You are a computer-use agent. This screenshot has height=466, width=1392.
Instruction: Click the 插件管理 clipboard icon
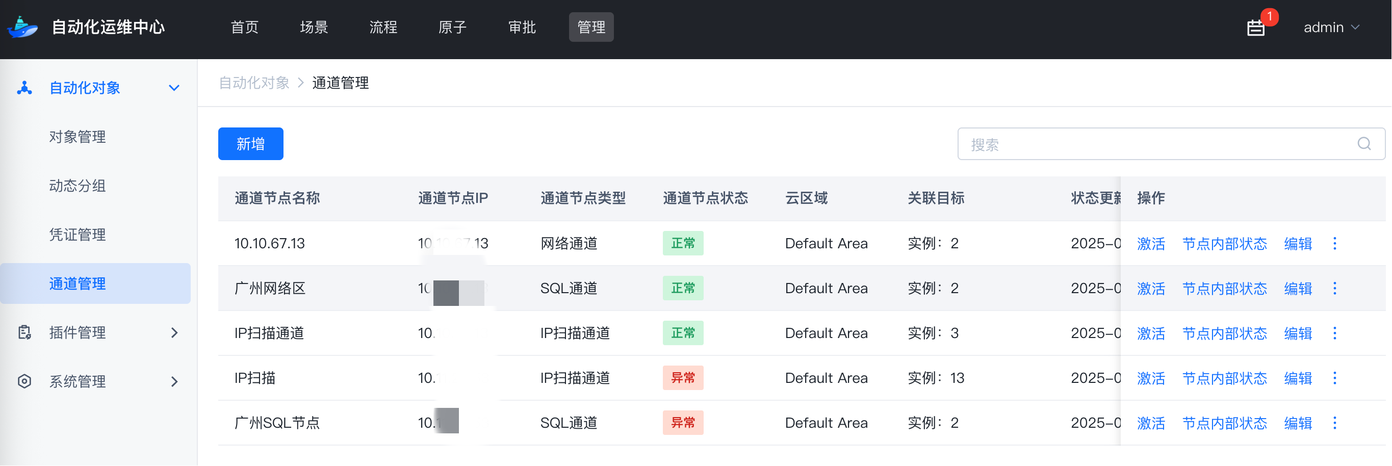pyautogui.click(x=24, y=332)
